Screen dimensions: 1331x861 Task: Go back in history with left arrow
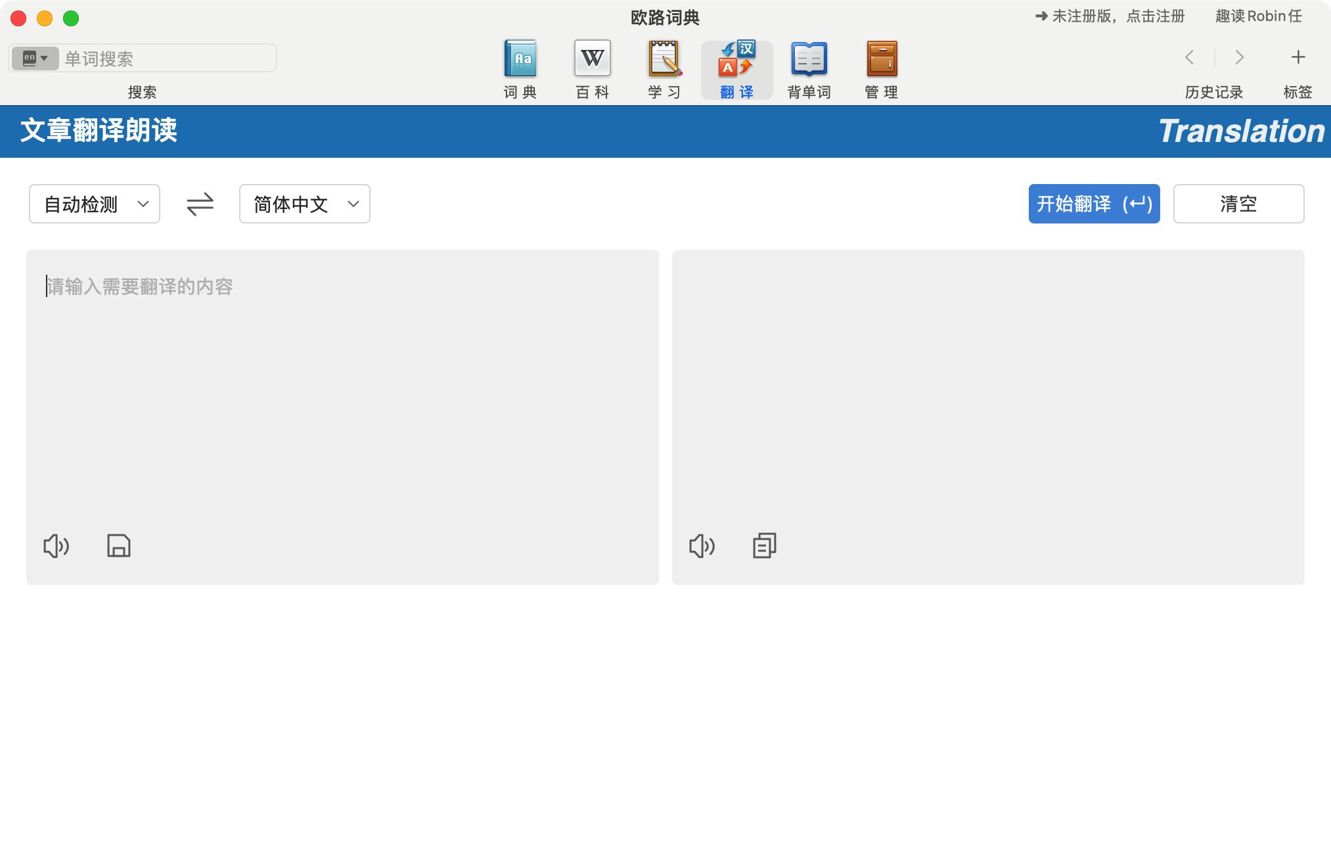(1190, 58)
